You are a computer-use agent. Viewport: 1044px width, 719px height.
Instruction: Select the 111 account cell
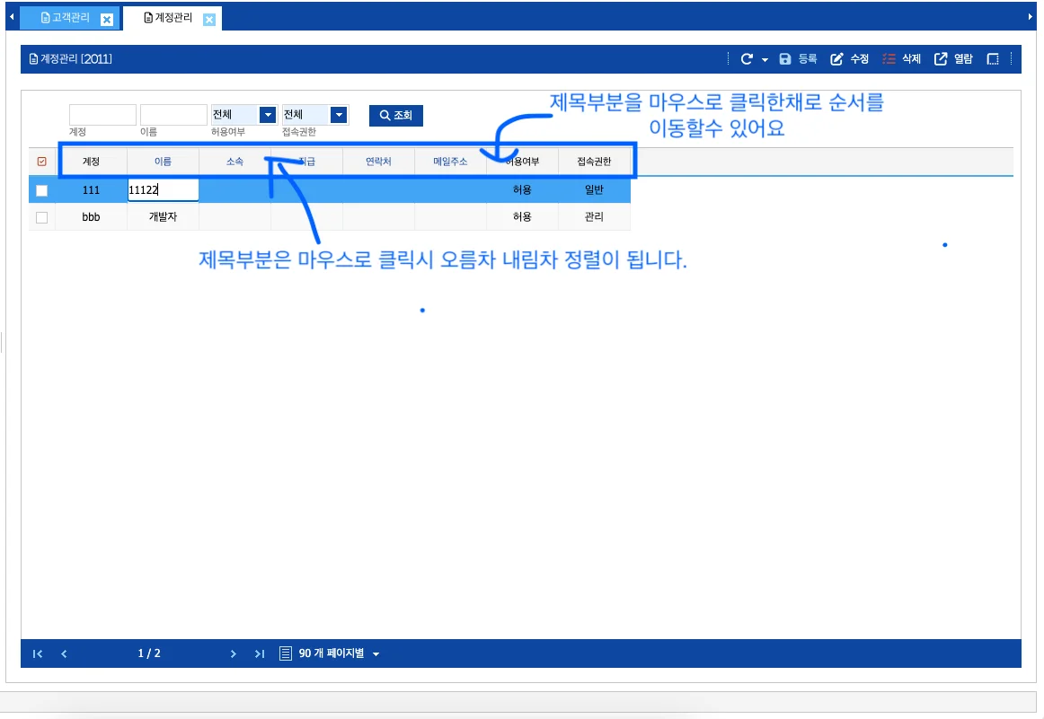[x=92, y=190]
